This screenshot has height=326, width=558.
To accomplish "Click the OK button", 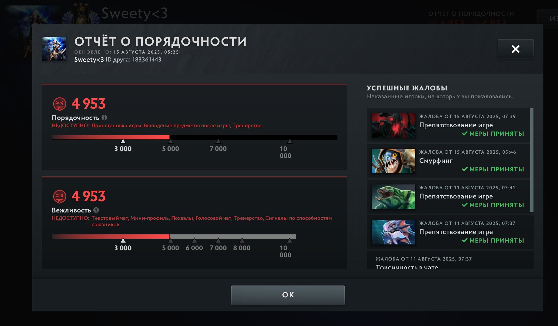I will pyautogui.click(x=288, y=295).
